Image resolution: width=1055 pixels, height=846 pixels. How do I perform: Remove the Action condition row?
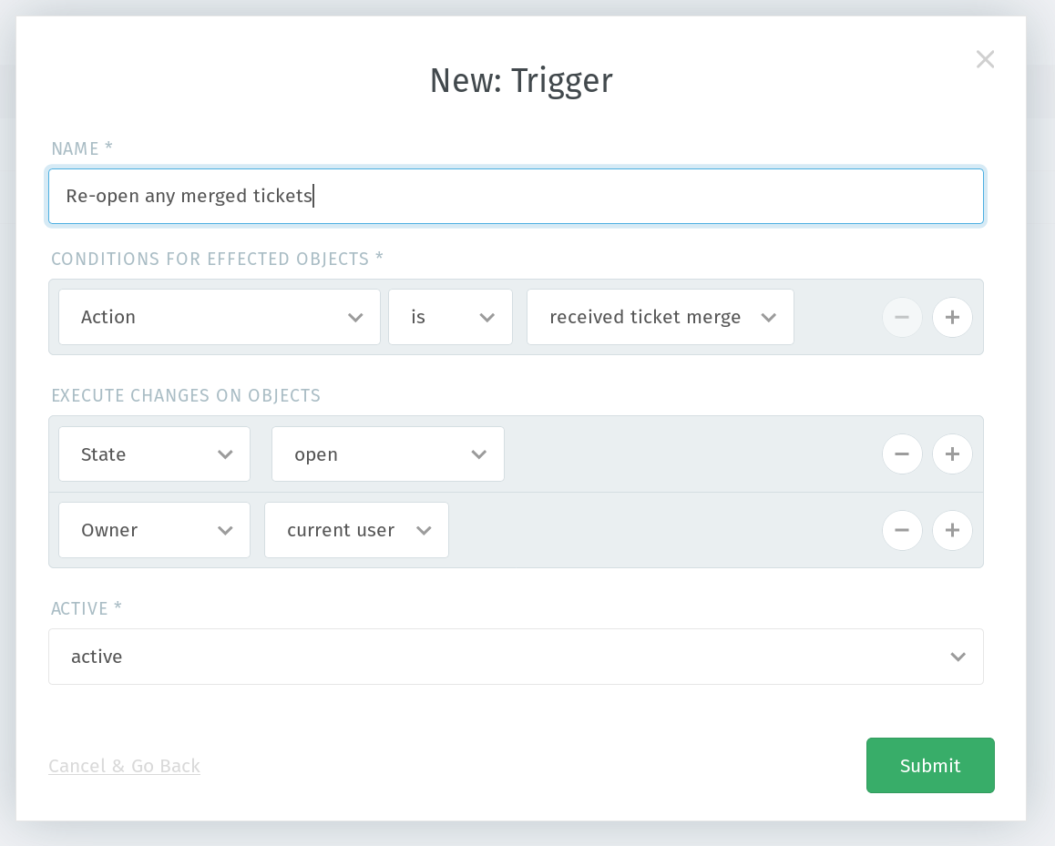coord(902,317)
